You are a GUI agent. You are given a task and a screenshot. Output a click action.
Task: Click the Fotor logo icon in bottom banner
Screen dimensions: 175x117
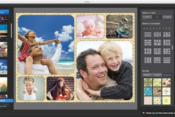pyautogui.click(x=144, y=113)
